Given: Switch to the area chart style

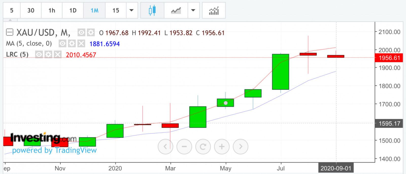Looking at the screenshot, I should [176, 10].
